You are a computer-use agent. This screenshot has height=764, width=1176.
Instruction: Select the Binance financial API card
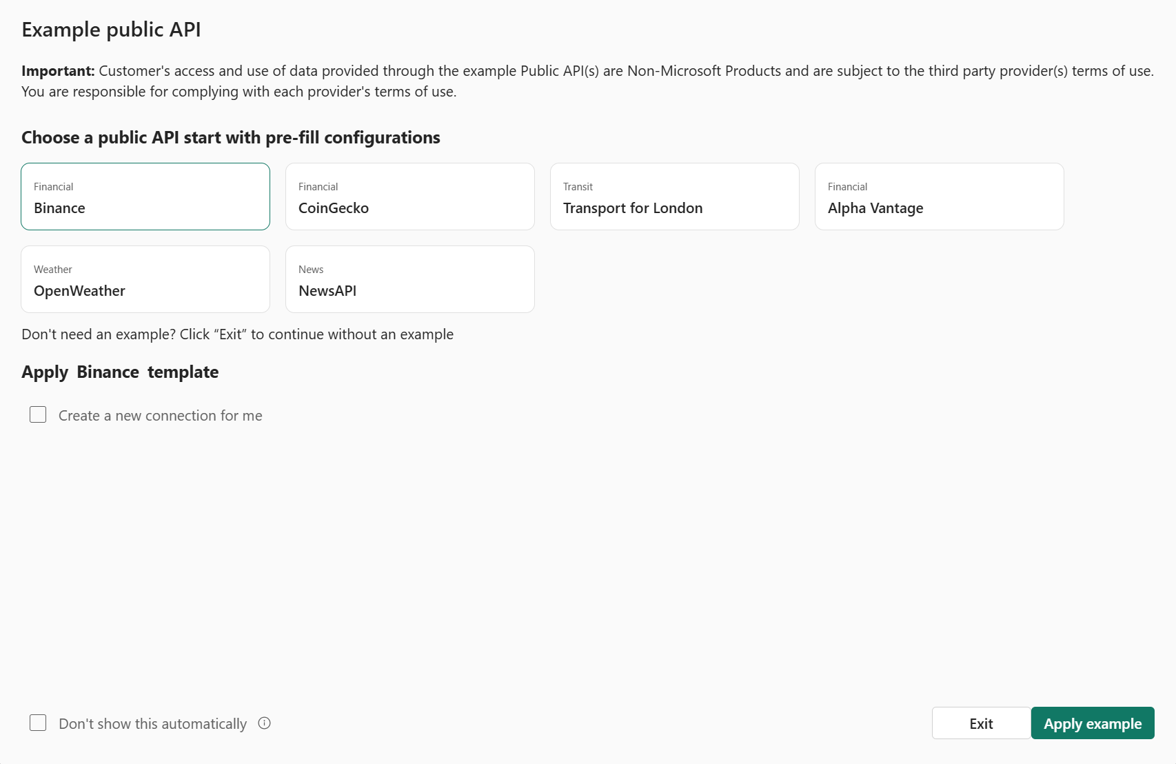pyautogui.click(x=145, y=197)
